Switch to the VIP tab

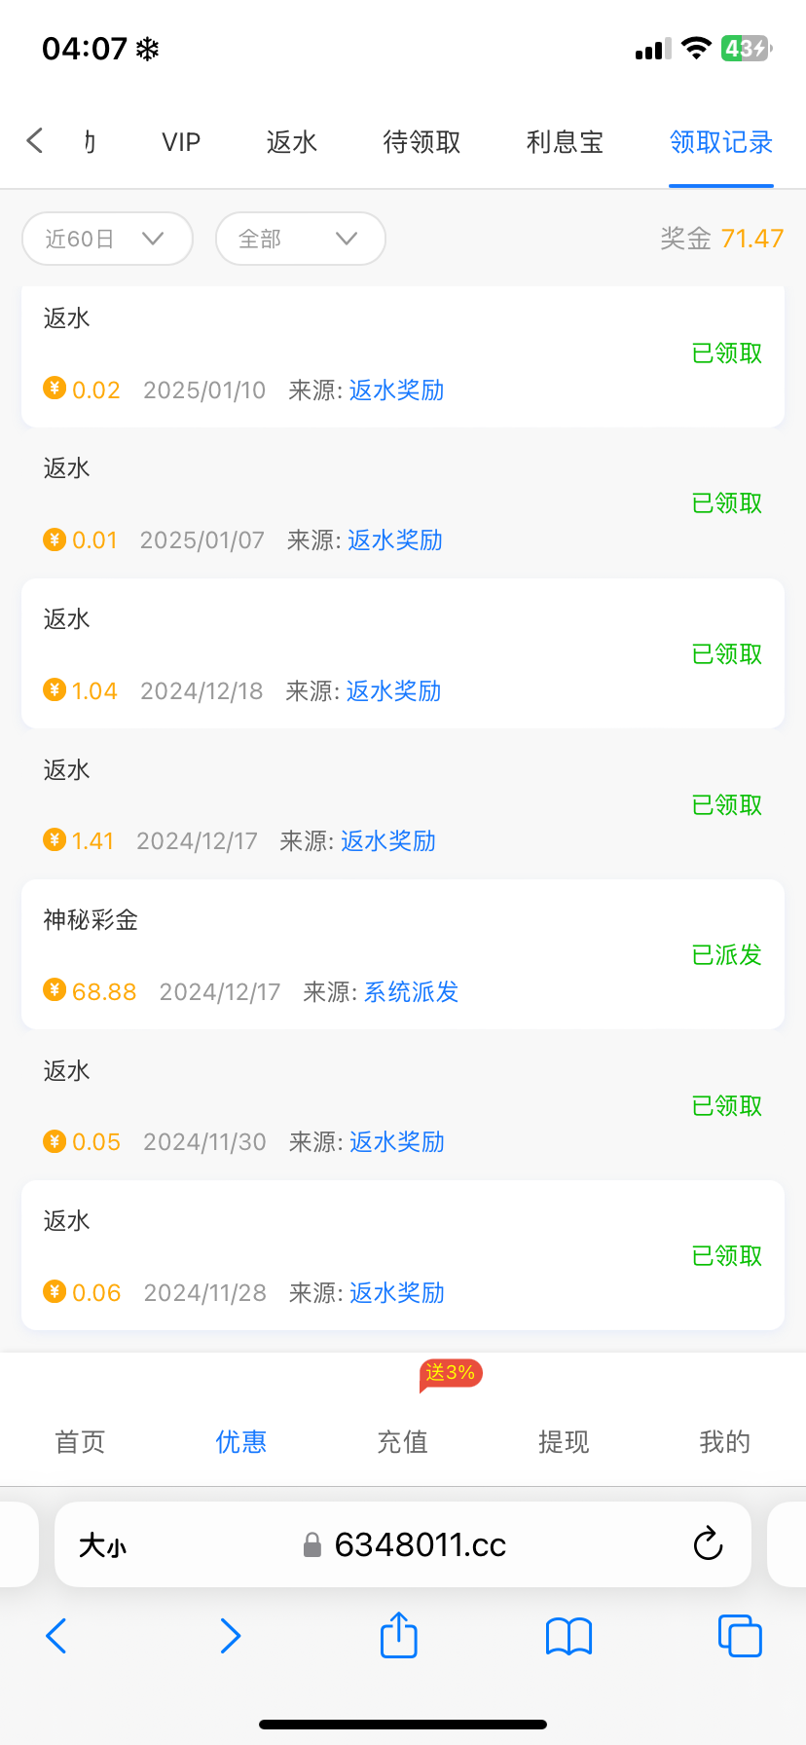coord(181,142)
